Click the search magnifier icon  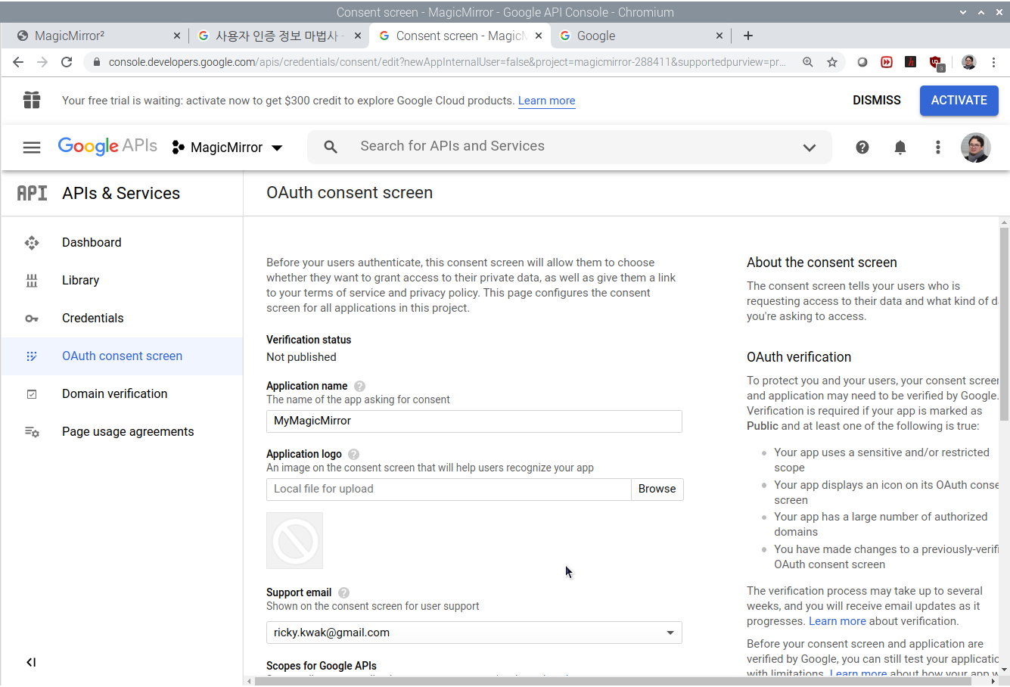pos(331,147)
